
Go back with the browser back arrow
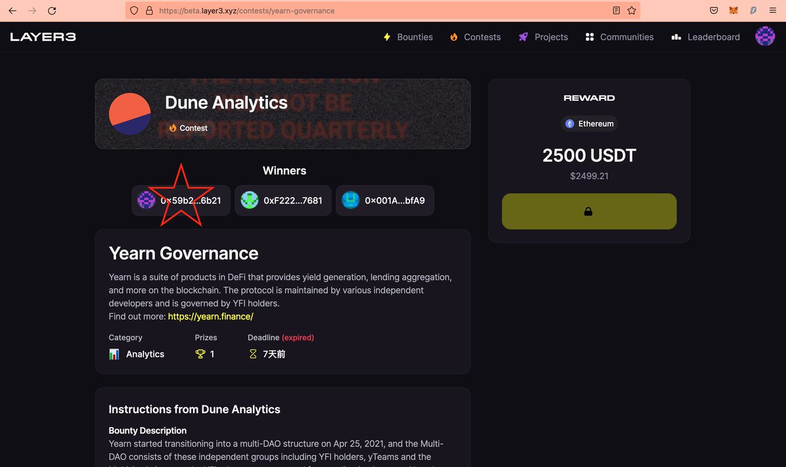click(12, 10)
